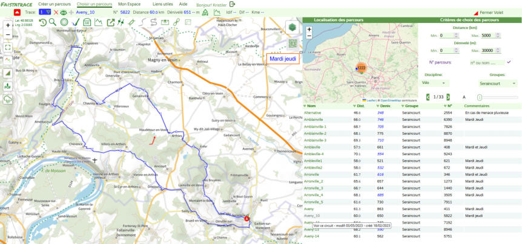
Task: Toggle trace visibility with the eye icon
Action: tap(64, 12)
